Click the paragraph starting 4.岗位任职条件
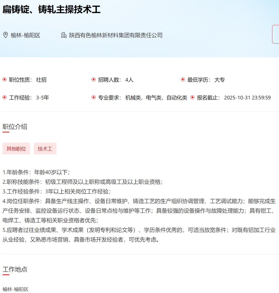The height and width of the screenshot is (293, 279). click(139, 211)
